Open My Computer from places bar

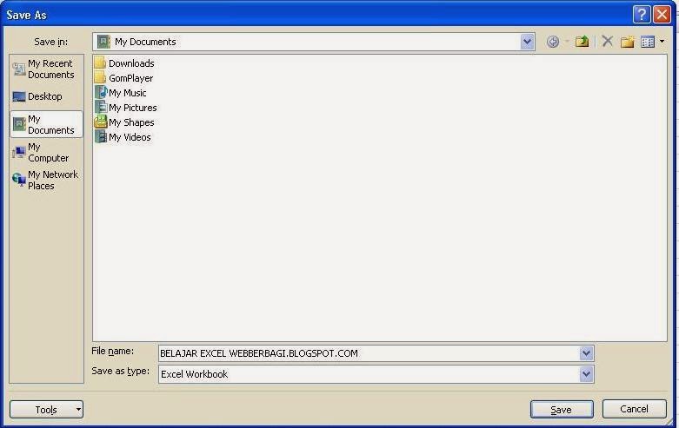46,152
